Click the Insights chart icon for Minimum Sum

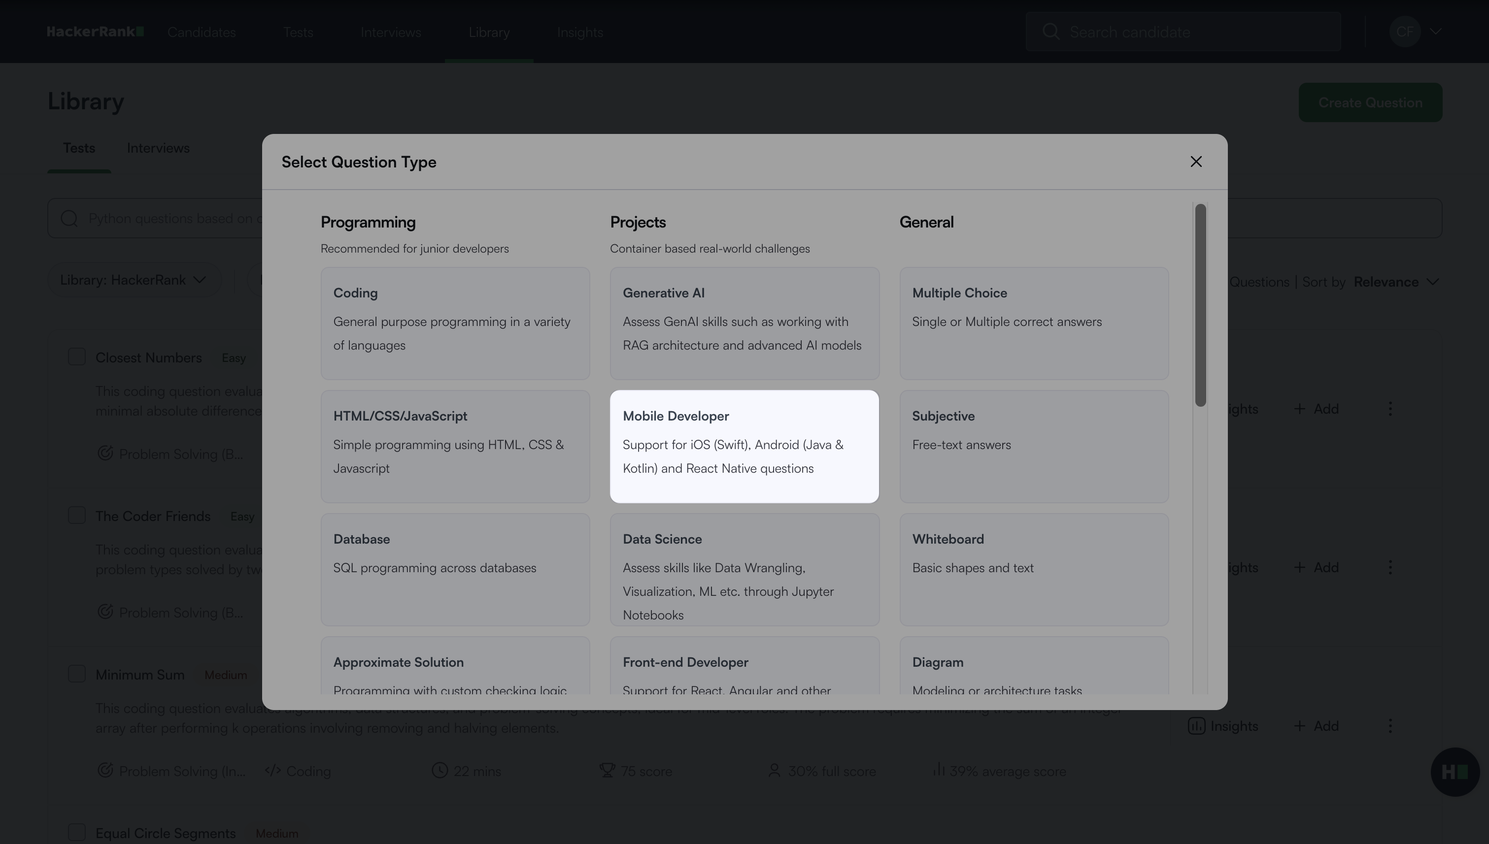point(1196,726)
